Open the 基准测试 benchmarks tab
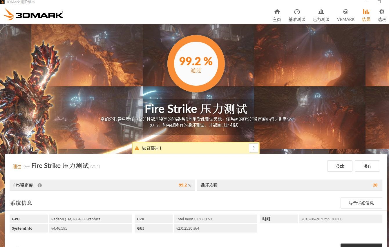This screenshot has height=247, width=389. (297, 15)
